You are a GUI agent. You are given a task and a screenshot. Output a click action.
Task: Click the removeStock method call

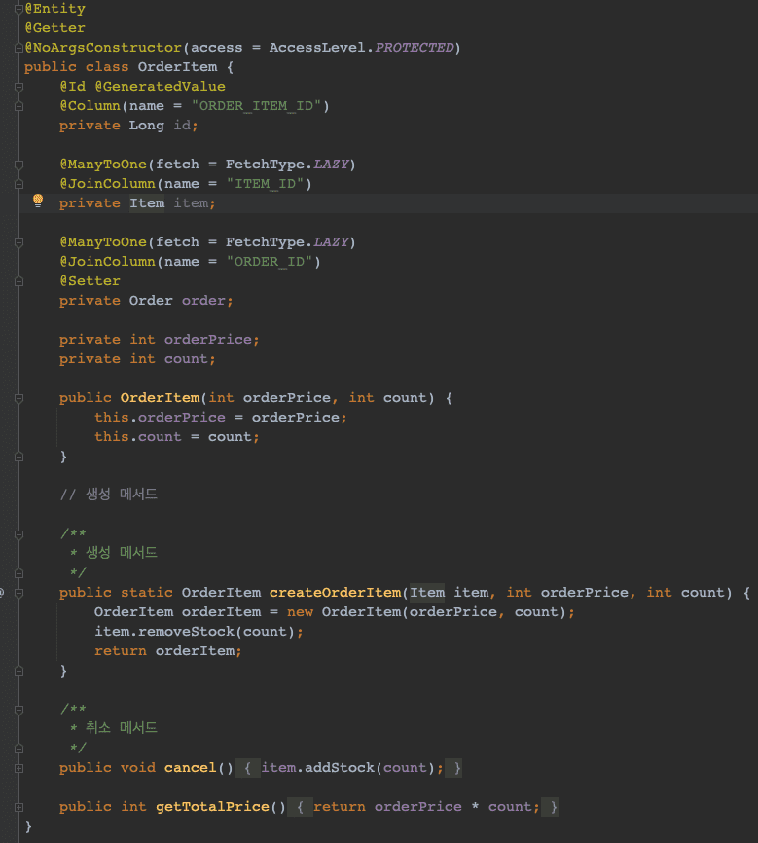pyautogui.click(x=186, y=631)
